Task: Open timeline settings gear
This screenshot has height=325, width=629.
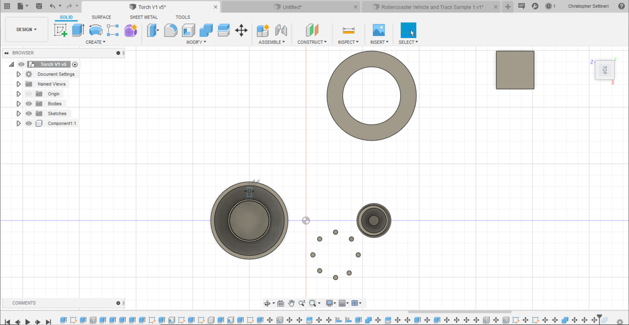Action: tap(620, 321)
